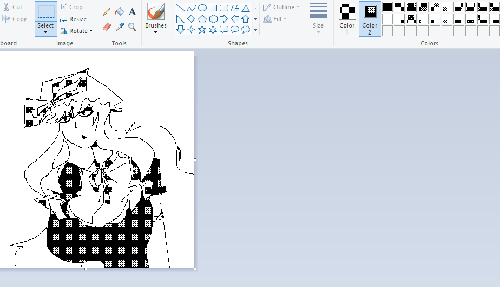Choose the Pentagon shape
500x287 pixels.
[x=202, y=19]
